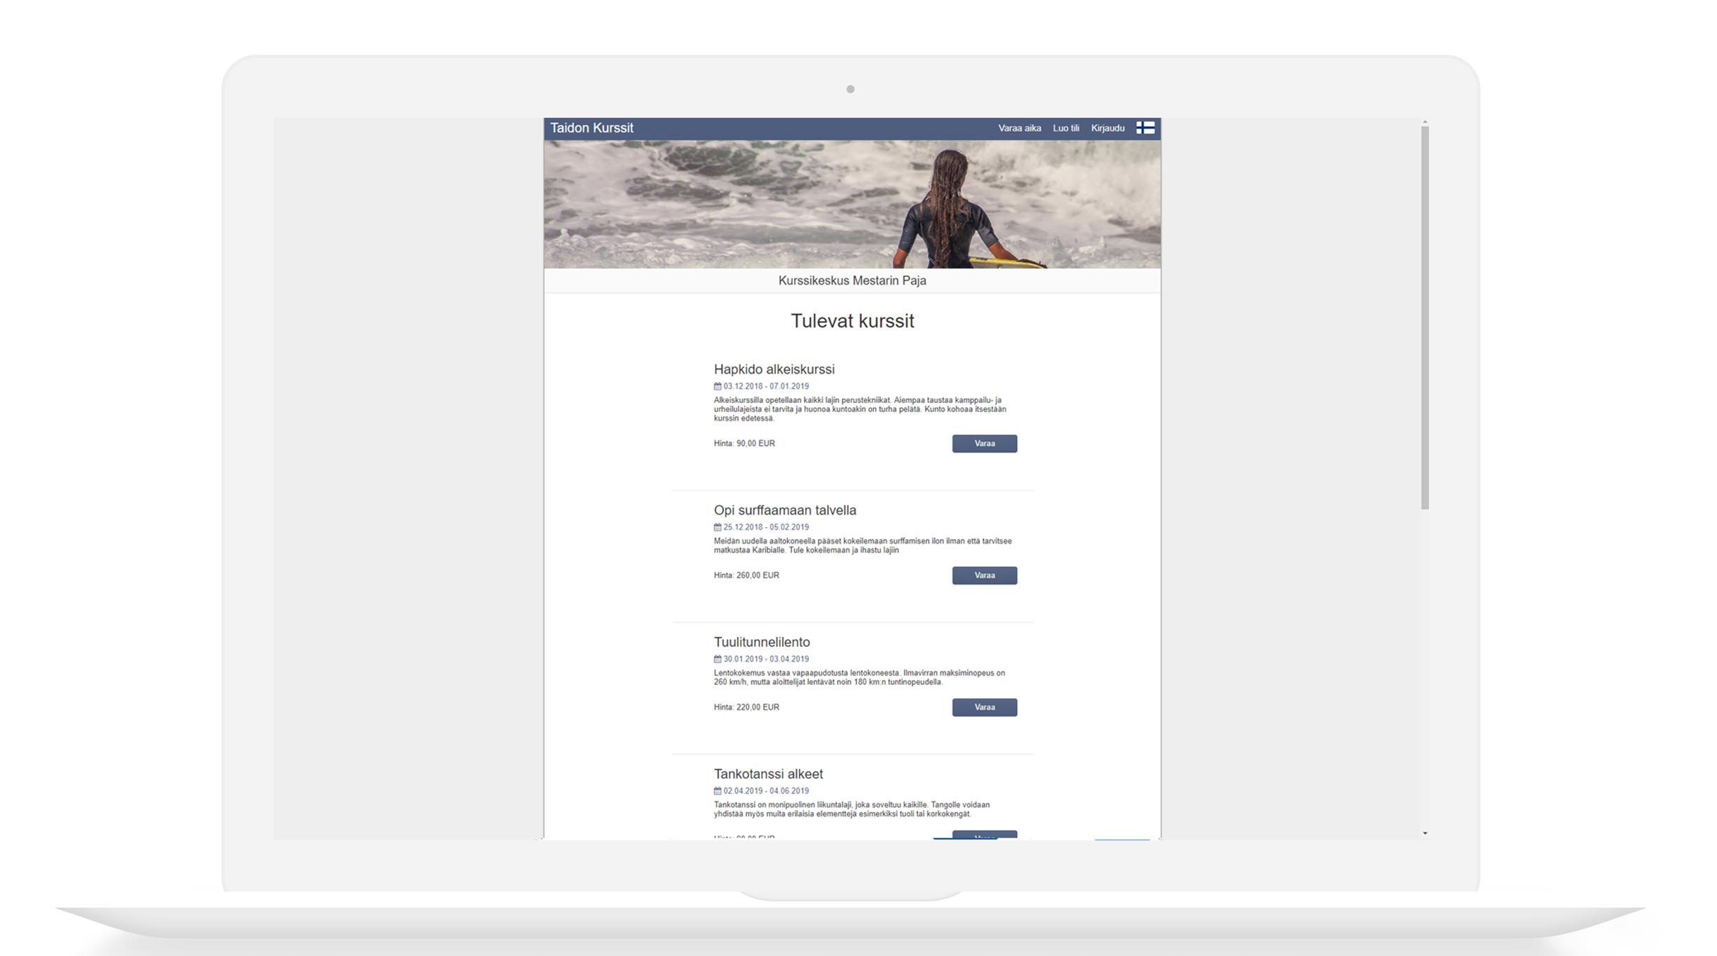Click the surfer banner image

852,204
